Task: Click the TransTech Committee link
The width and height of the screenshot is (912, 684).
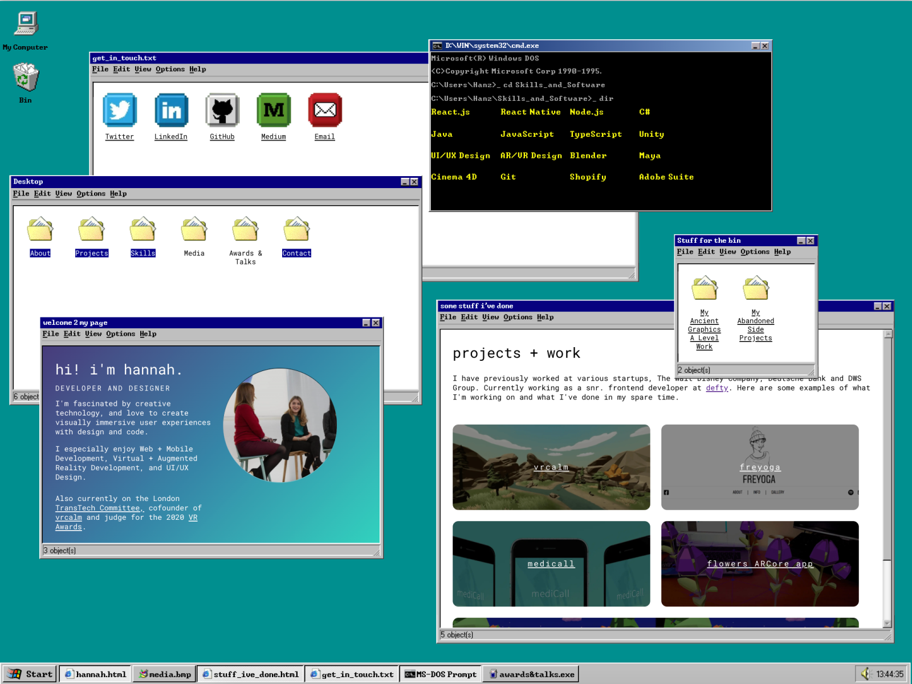Action: click(97, 507)
